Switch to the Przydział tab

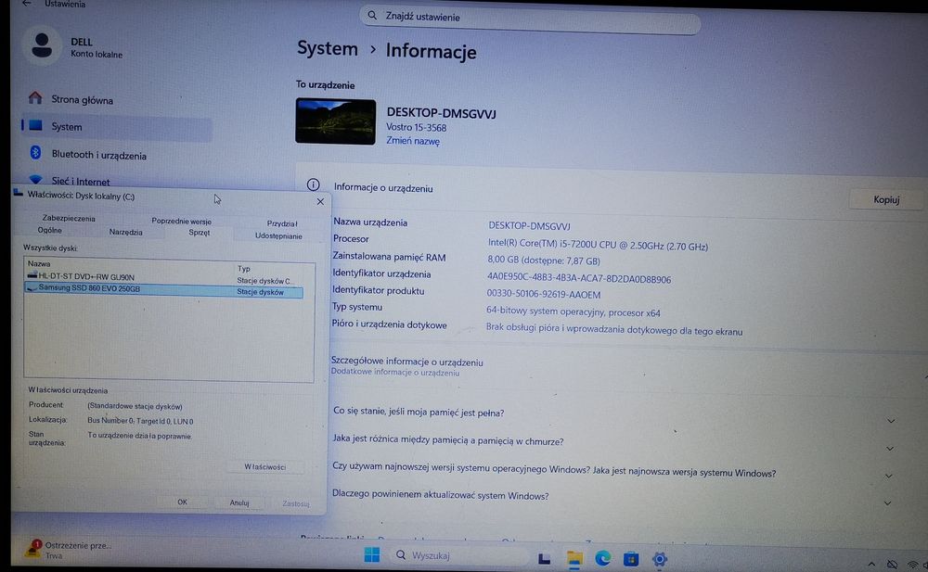pos(282,223)
